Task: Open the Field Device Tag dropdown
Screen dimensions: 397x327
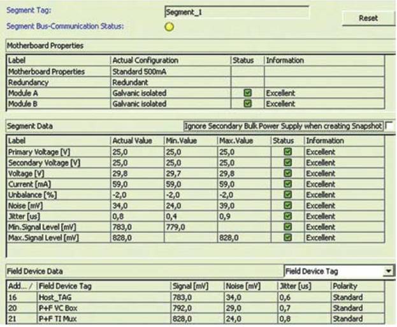Action: coord(388,272)
